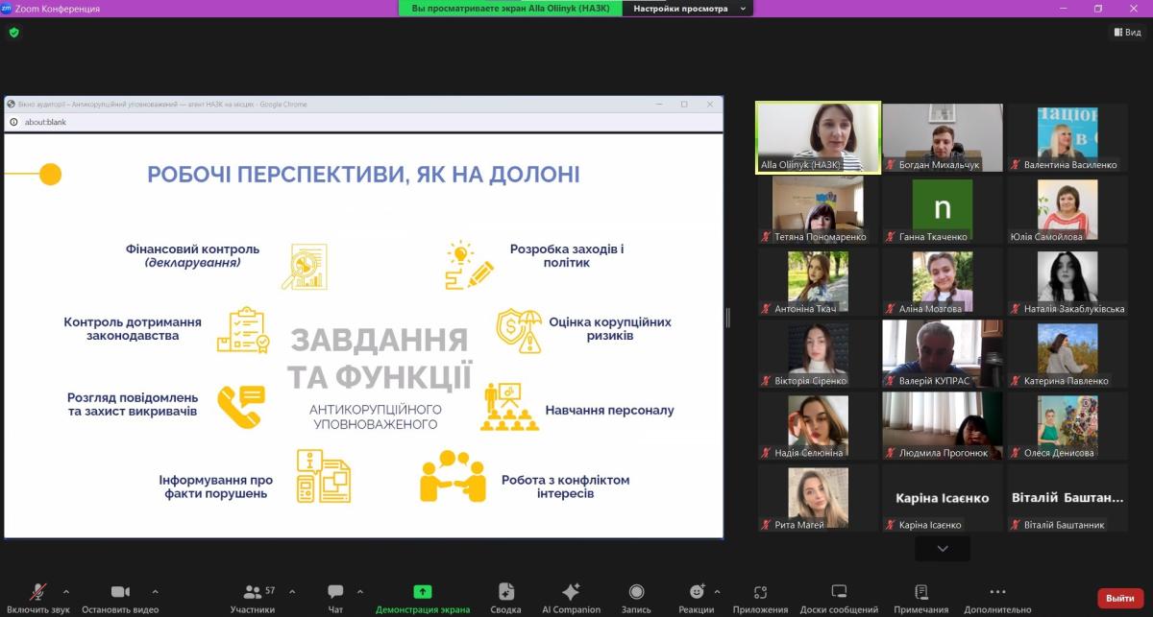Select Наталія Забалуківська video tile
The height and width of the screenshot is (617, 1153).
1067,281
